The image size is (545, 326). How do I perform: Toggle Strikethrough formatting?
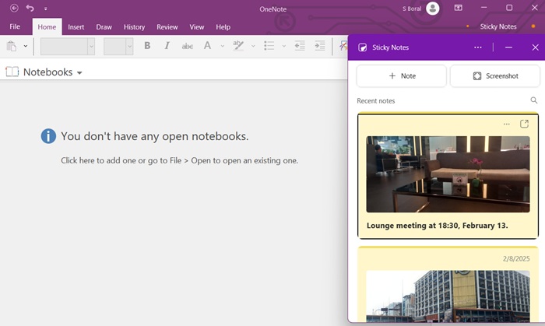coord(188,46)
